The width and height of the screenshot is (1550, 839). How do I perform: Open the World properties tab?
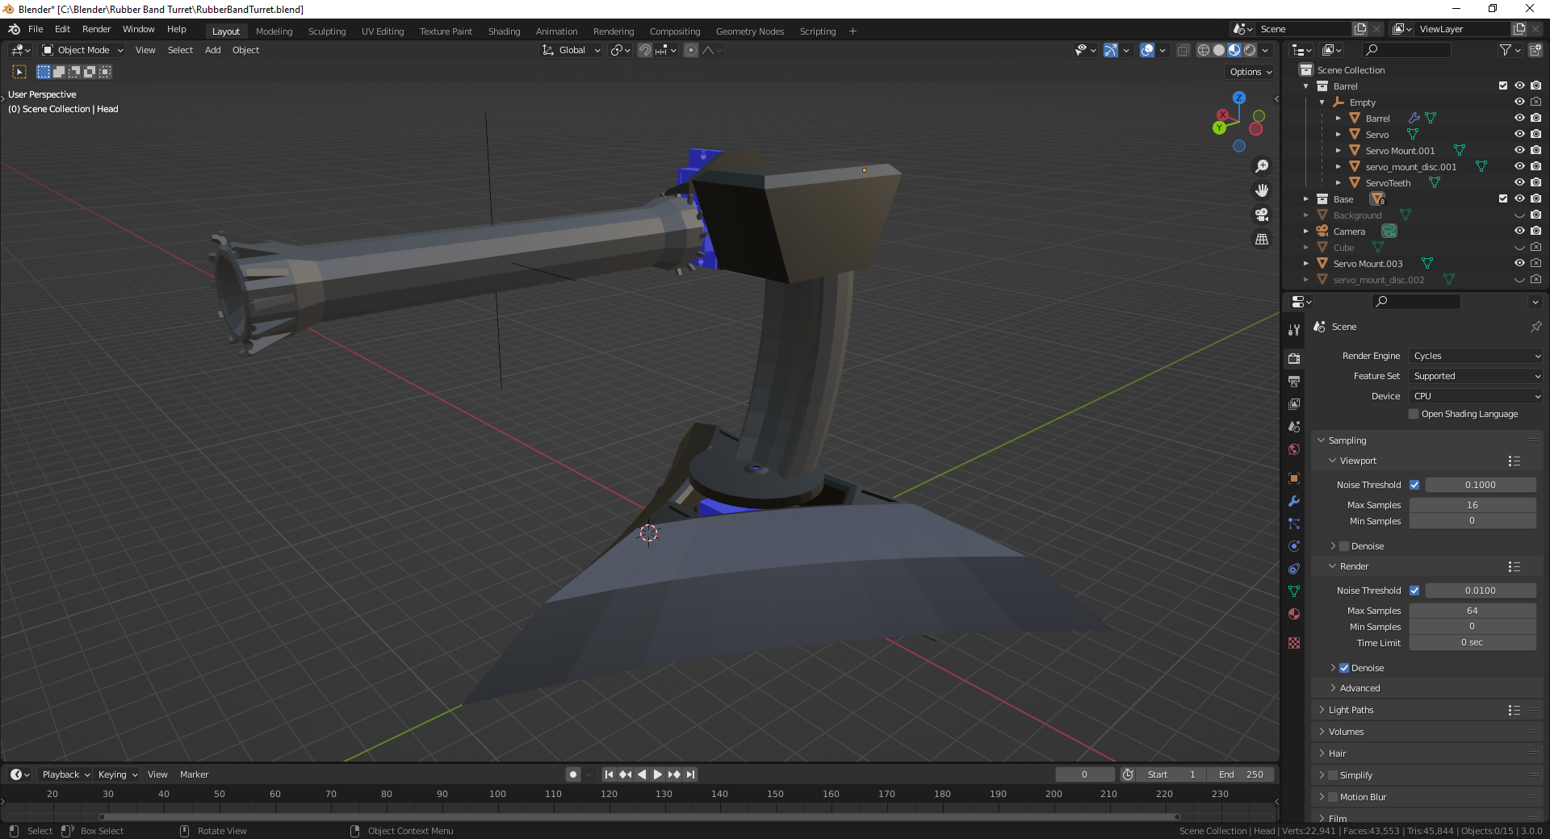1294,449
